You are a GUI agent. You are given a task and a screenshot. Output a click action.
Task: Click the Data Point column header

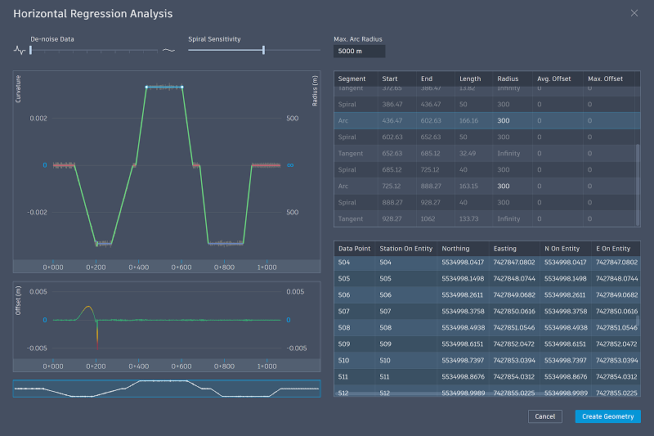tap(354, 249)
